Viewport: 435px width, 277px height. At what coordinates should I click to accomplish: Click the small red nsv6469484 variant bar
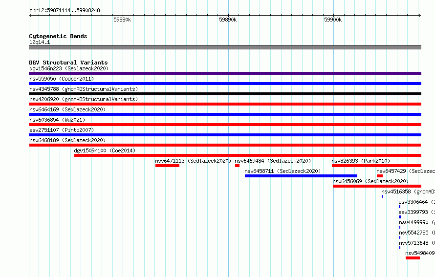pos(237,166)
